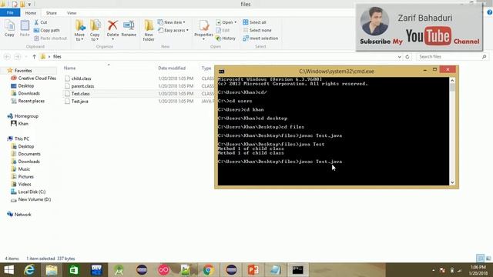Sort files by Name column header
Viewport: 493px width, 277px height.
click(70, 68)
